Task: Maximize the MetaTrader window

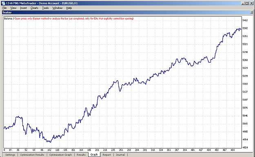Action: (247, 3)
